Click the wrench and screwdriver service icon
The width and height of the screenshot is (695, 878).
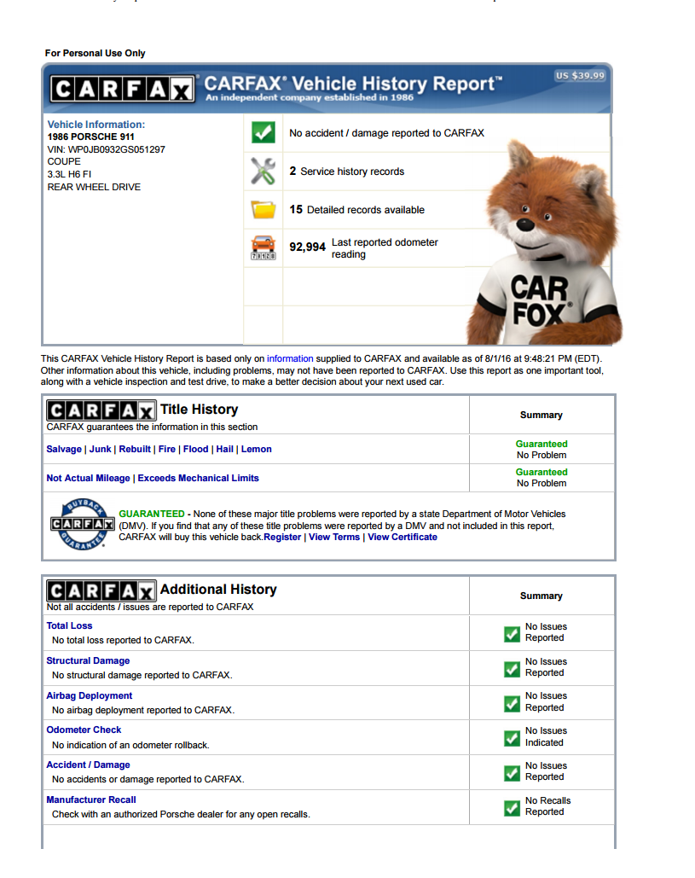tap(263, 172)
